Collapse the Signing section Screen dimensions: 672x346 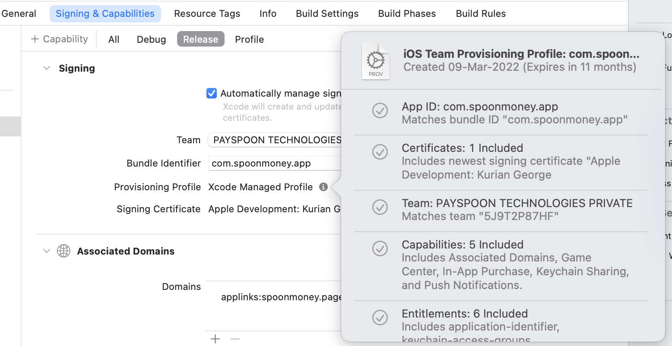tap(47, 68)
